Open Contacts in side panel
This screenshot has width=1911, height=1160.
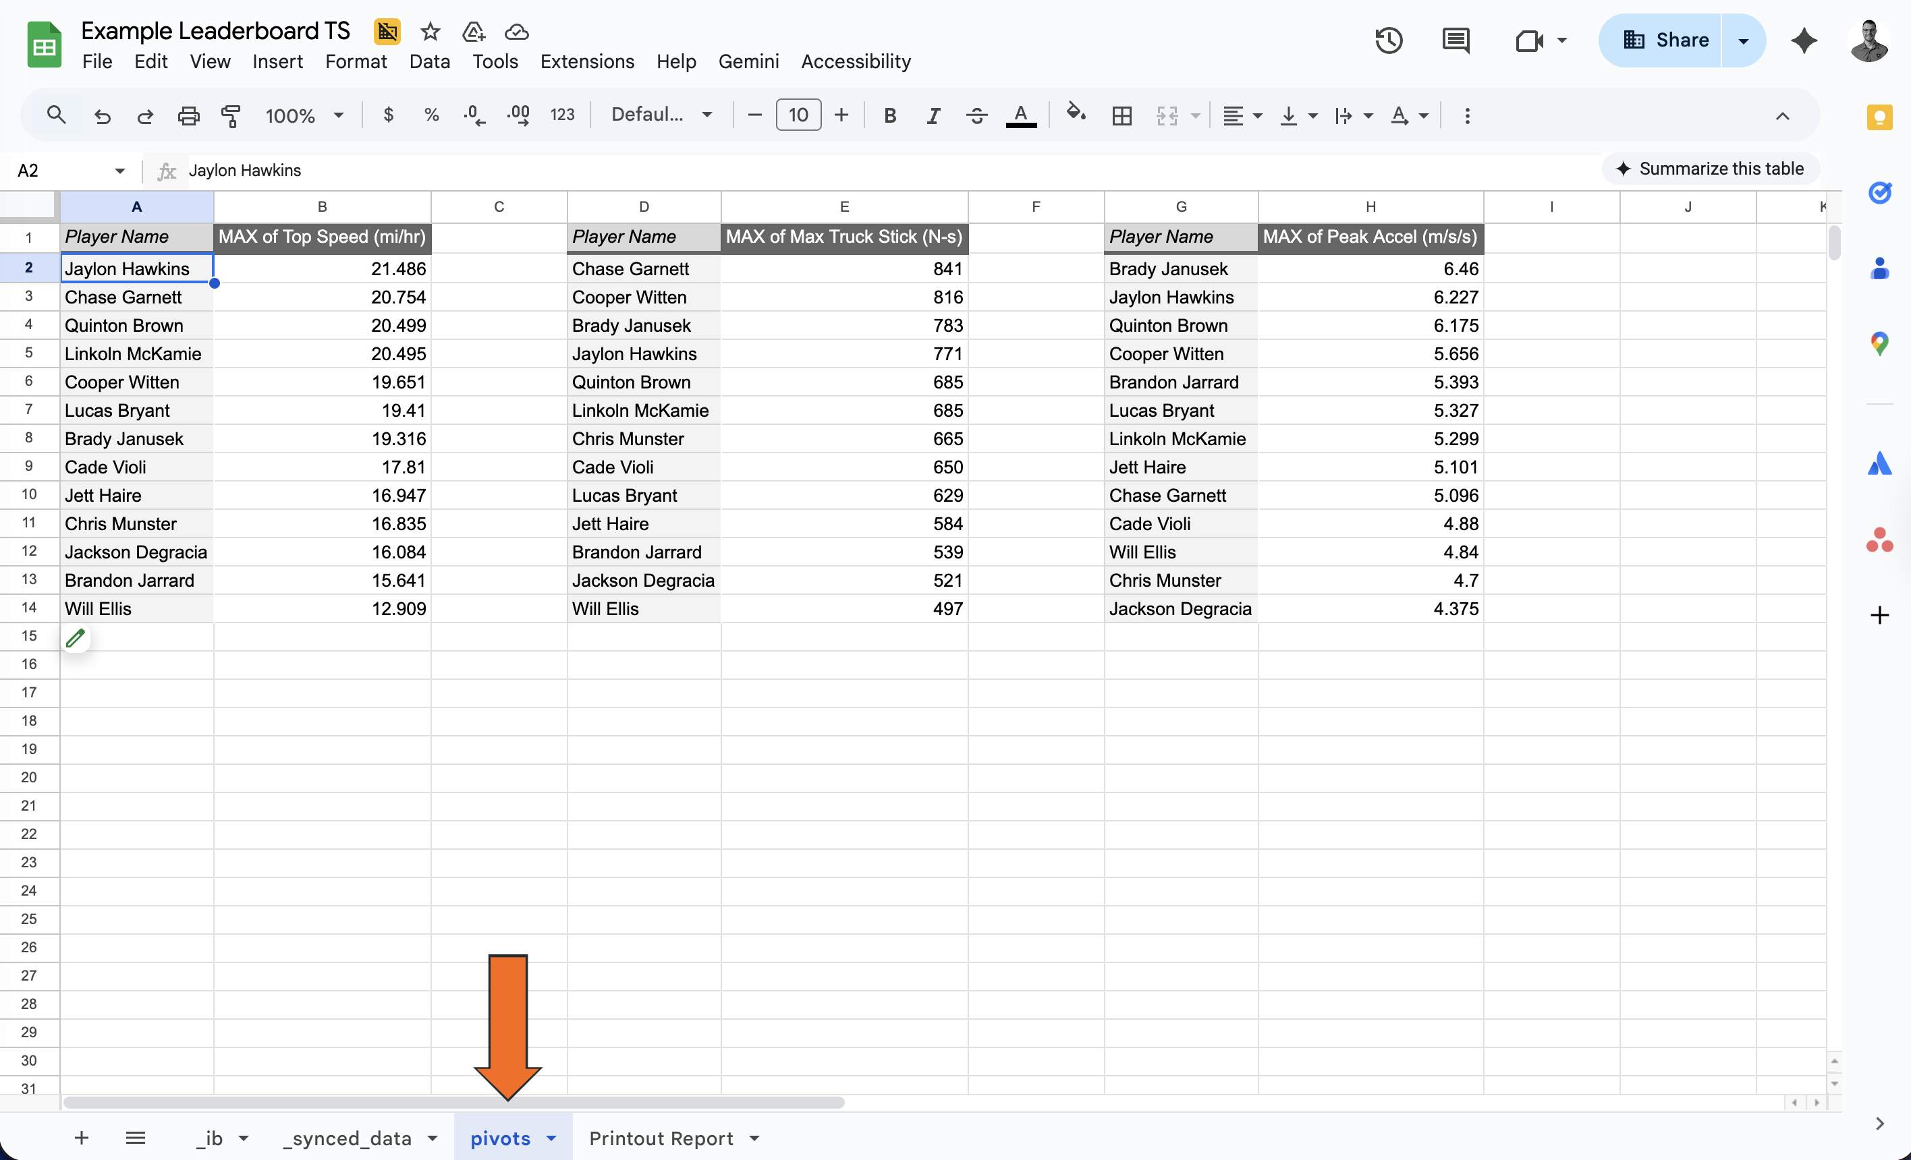click(1879, 268)
